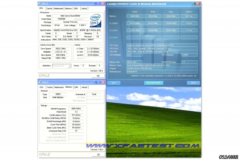Click the L1 Cache Read result field
The width and height of the screenshot is (240, 160).
(x=135, y=23)
